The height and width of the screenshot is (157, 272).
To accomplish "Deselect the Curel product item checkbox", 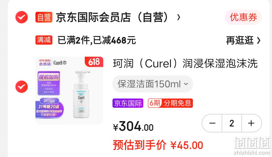I will coord(22,87).
